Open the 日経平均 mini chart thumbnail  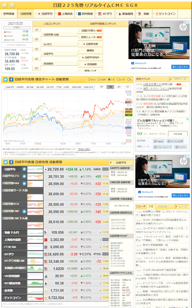coord(35,169)
